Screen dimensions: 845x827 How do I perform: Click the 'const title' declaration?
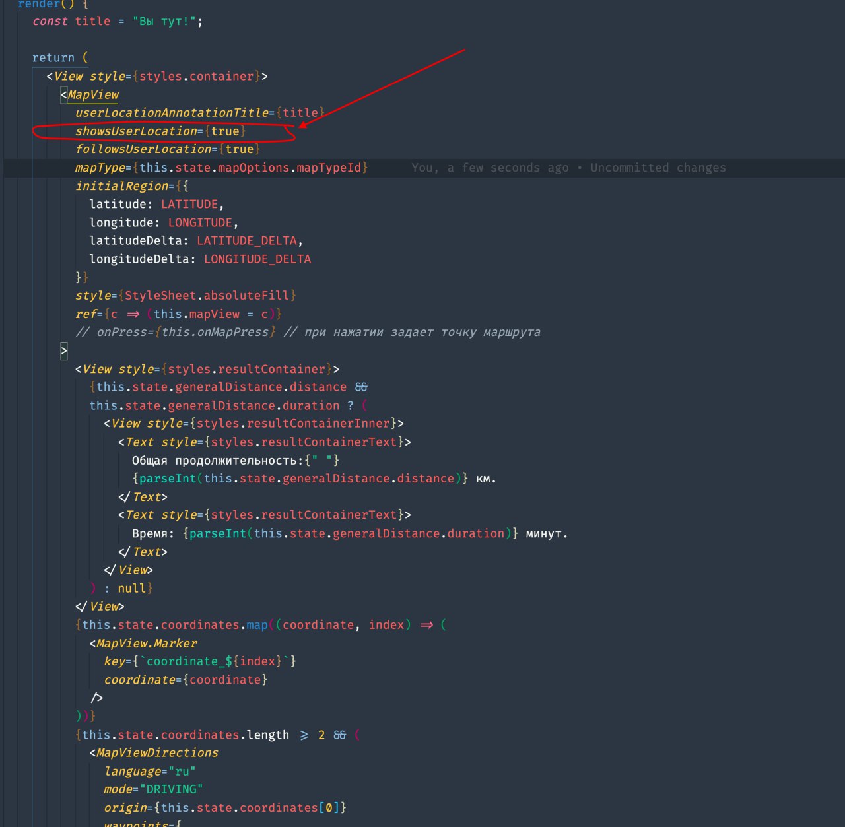click(71, 21)
